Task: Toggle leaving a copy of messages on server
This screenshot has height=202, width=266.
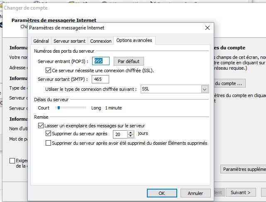Action: coord(41,126)
